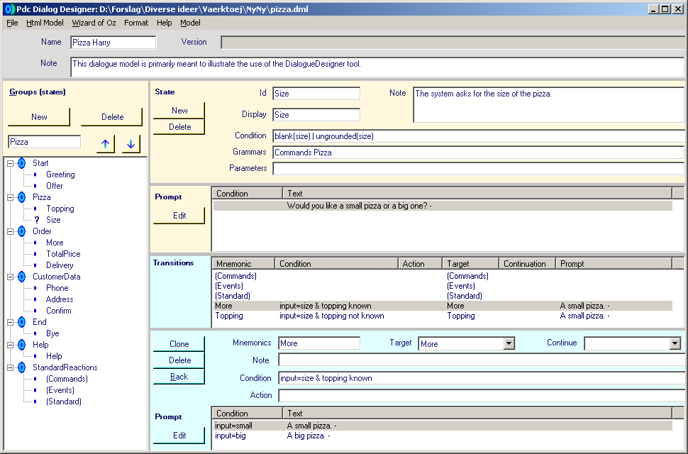Open the Continue dropdown
Viewport: 688px width, 454px height.
pyautogui.click(x=675, y=343)
